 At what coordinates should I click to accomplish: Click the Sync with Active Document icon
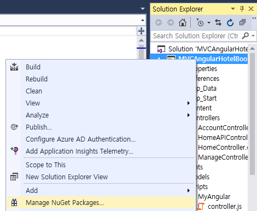[218, 22]
